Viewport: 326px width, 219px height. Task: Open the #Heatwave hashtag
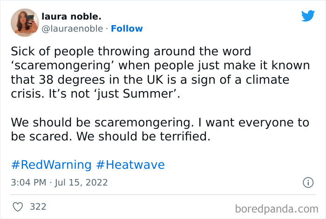click(130, 165)
